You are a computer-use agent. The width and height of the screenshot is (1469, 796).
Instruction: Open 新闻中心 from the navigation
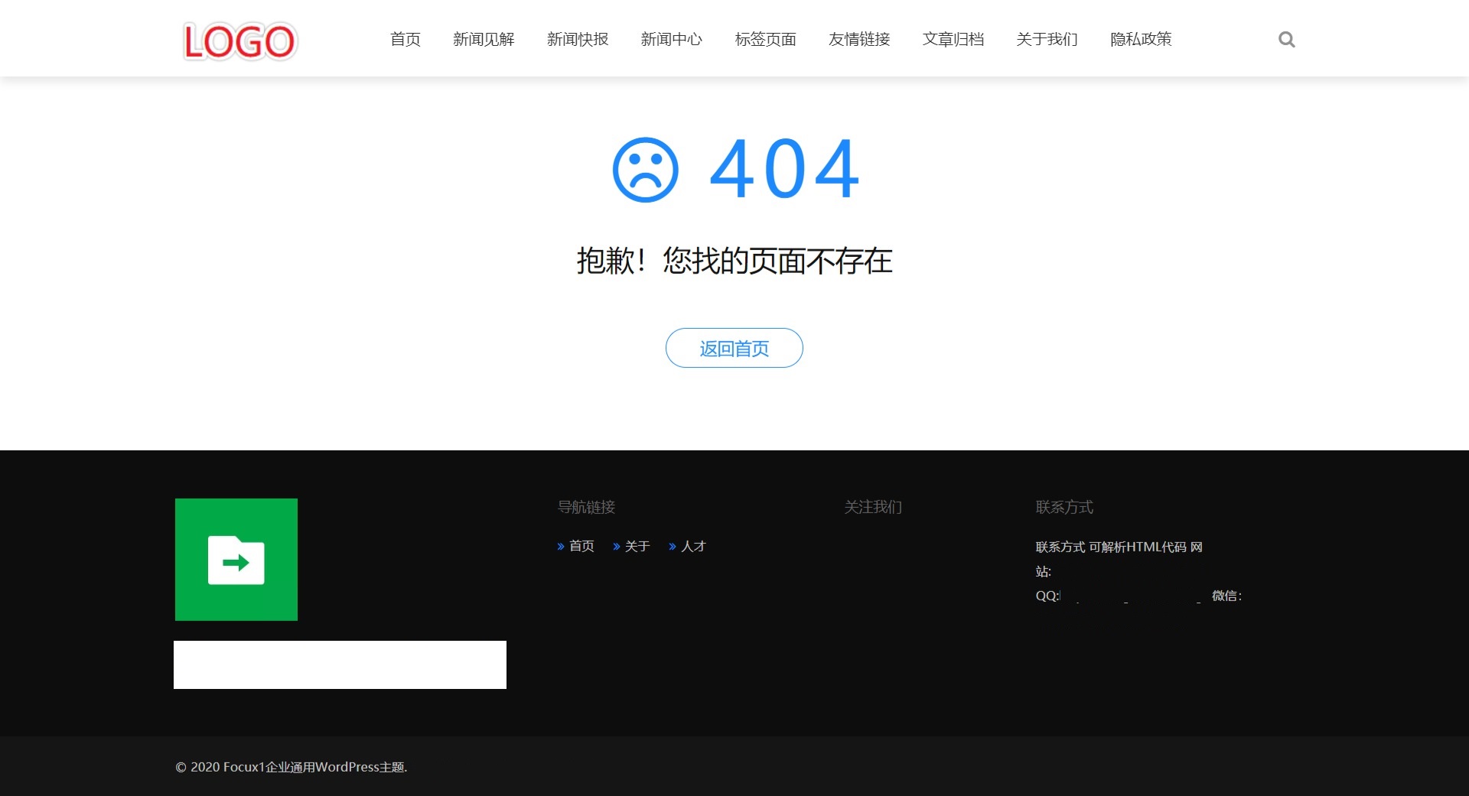coord(671,40)
